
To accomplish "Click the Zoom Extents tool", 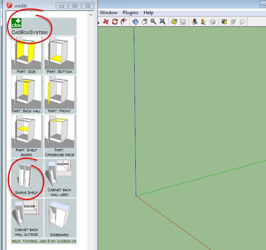I will (x=162, y=22).
